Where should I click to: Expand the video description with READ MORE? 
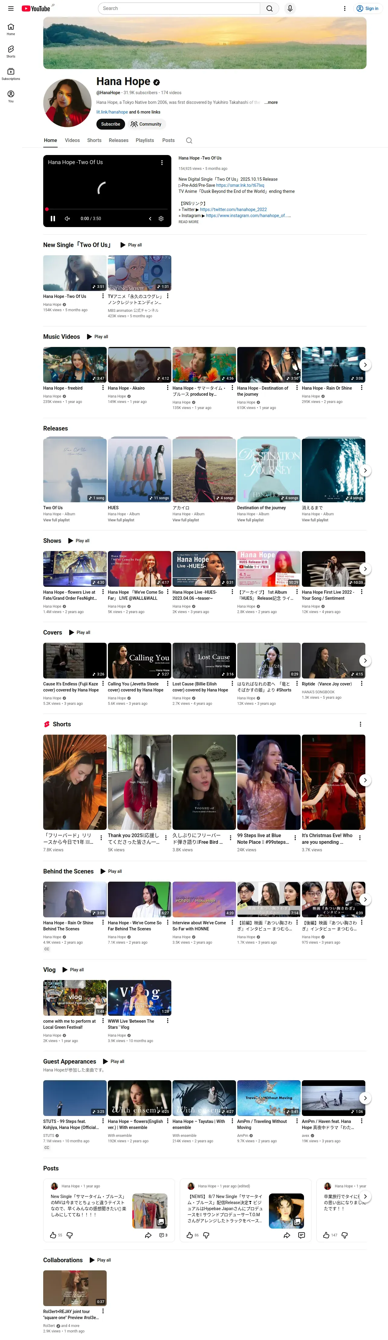pos(189,222)
